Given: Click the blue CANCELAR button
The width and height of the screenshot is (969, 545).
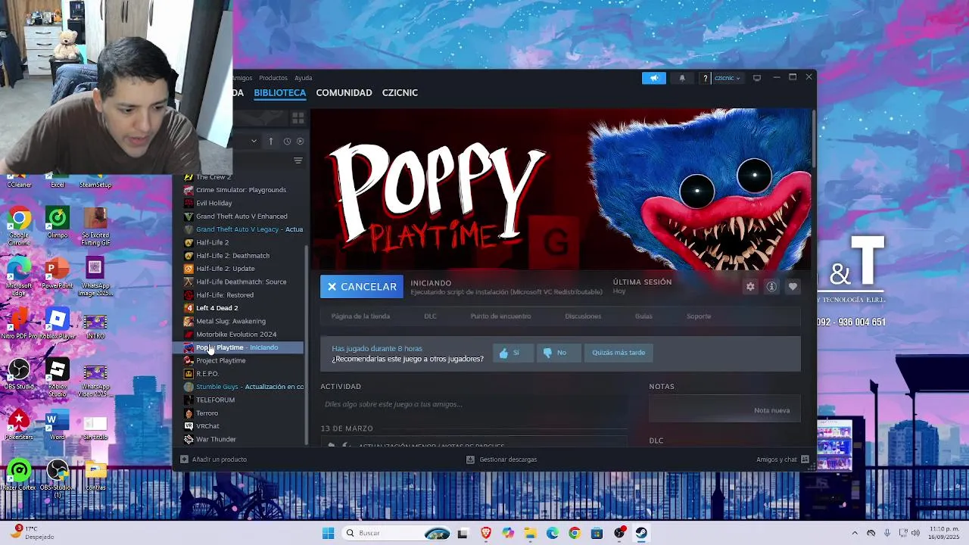Looking at the screenshot, I should [362, 287].
